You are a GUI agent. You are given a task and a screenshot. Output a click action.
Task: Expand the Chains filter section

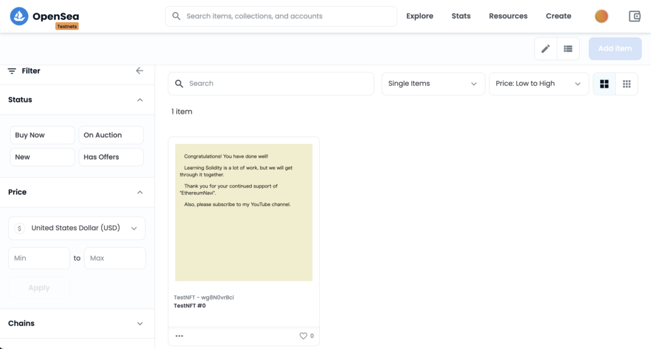pyautogui.click(x=77, y=324)
